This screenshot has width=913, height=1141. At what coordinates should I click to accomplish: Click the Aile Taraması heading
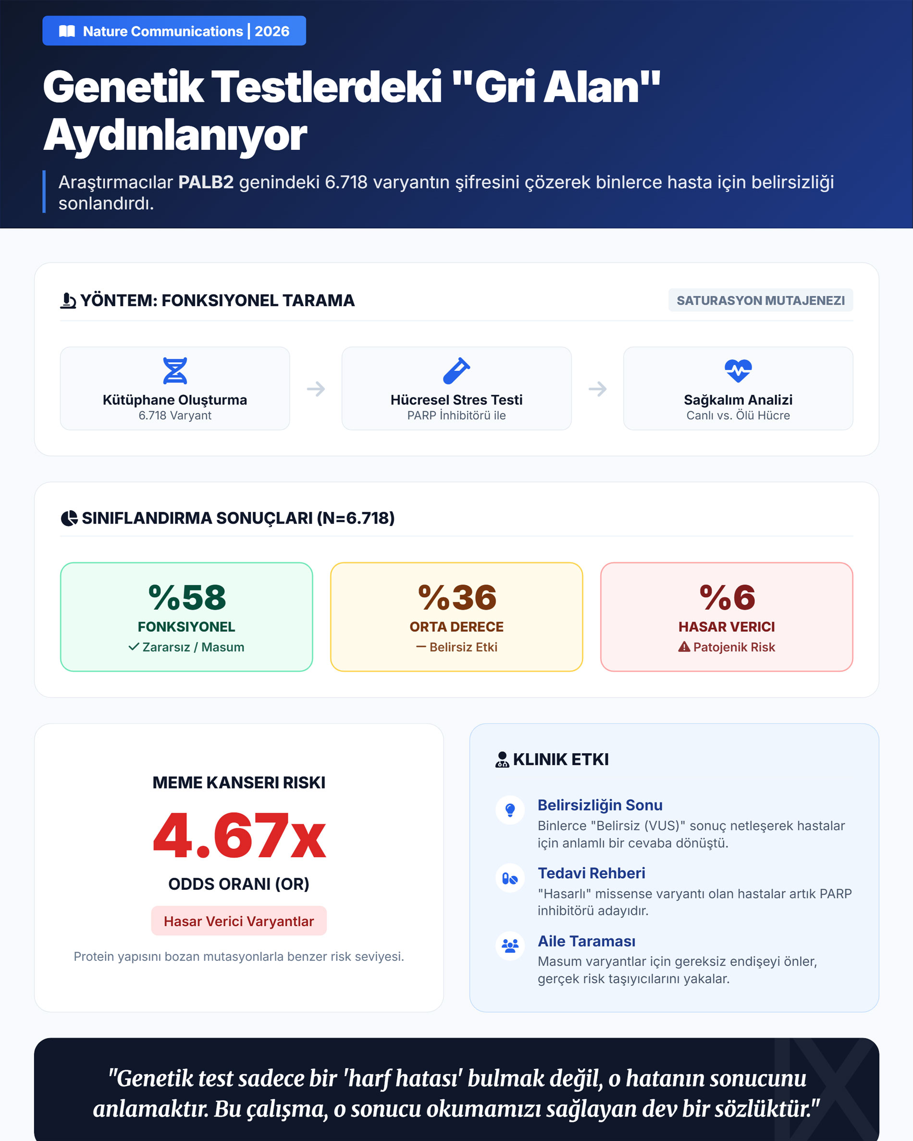(586, 941)
